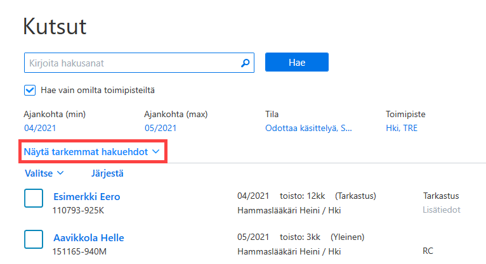Select checkbox for Esimerkki Eero
Image resolution: width=486 pixels, height=264 pixels.
coord(34,198)
